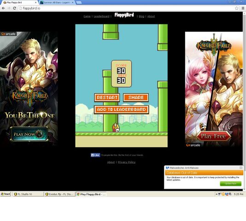
Task: Restart the Flappy Bird game
Action: pyautogui.click(x=107, y=98)
